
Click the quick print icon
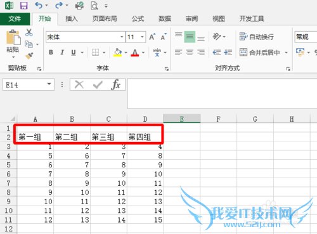click(79, 6)
